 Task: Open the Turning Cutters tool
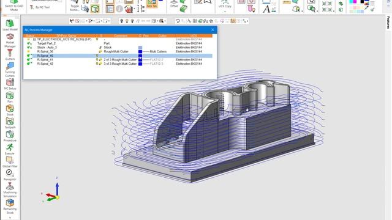pos(10,70)
